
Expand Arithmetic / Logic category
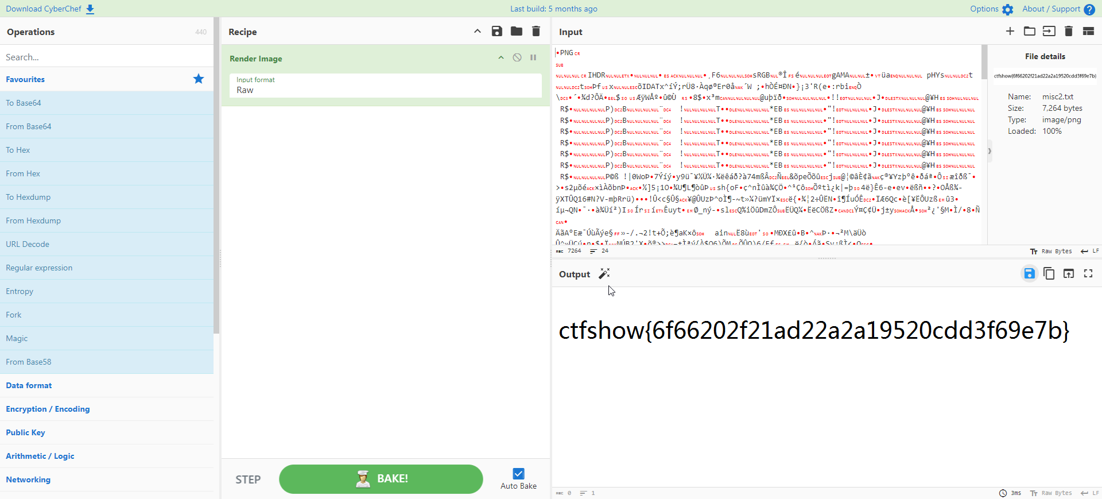point(107,456)
